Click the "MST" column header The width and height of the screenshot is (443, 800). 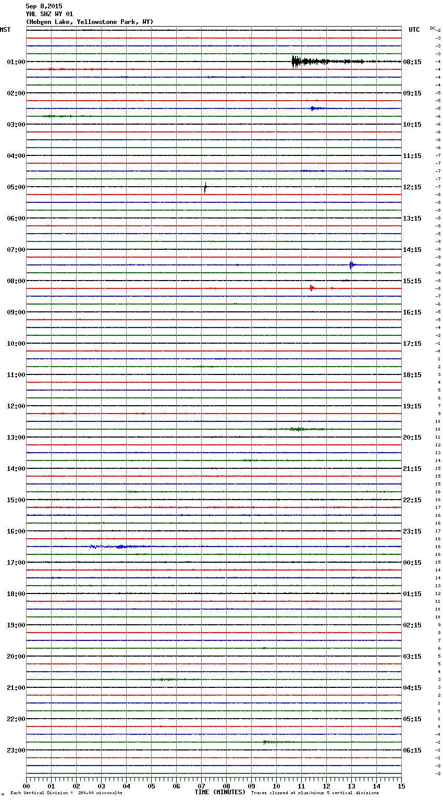point(5,30)
